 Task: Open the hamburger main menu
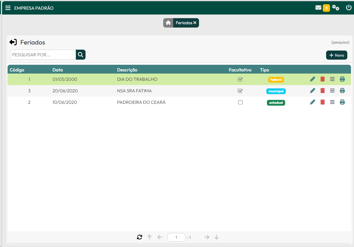[8, 8]
